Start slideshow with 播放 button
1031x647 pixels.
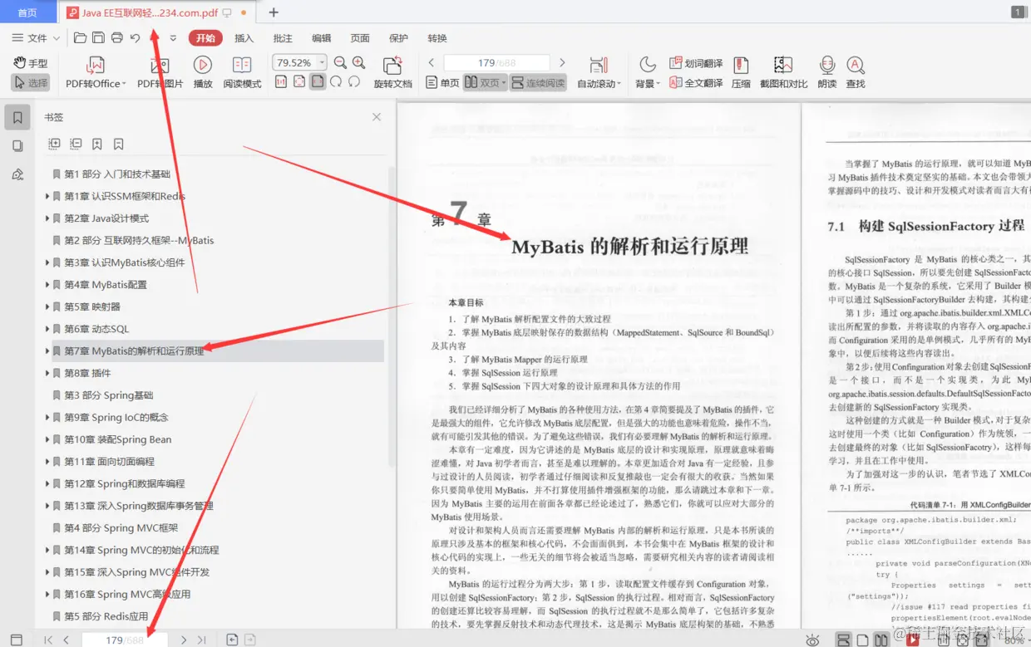tap(203, 72)
